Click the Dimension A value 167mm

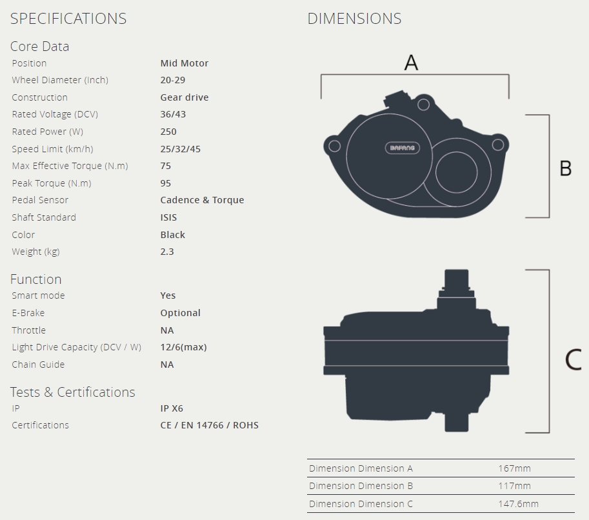pos(514,468)
